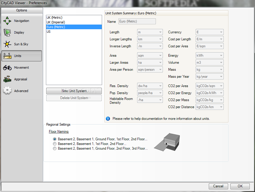Click the Name field showing Euro (Metric)
Image resolution: width=255 pixels, height=192 pixels.
(137, 21)
